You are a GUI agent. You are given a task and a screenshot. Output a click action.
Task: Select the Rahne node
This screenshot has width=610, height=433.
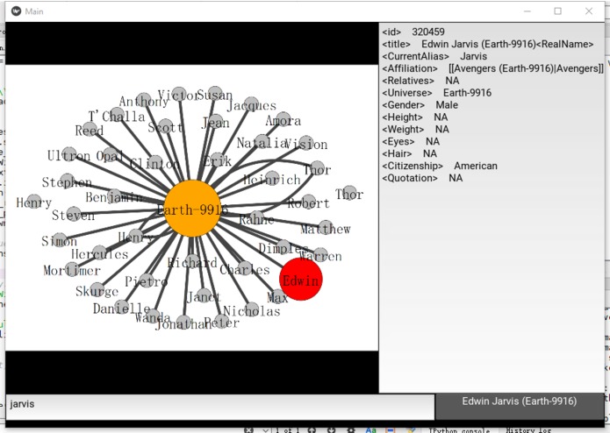click(256, 218)
